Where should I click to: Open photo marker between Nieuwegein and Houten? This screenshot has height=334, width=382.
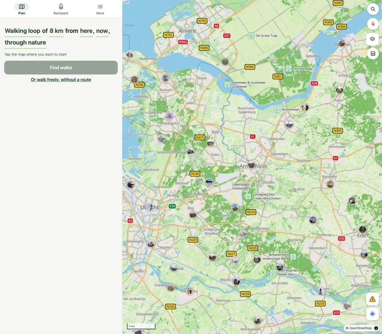(x=151, y=244)
